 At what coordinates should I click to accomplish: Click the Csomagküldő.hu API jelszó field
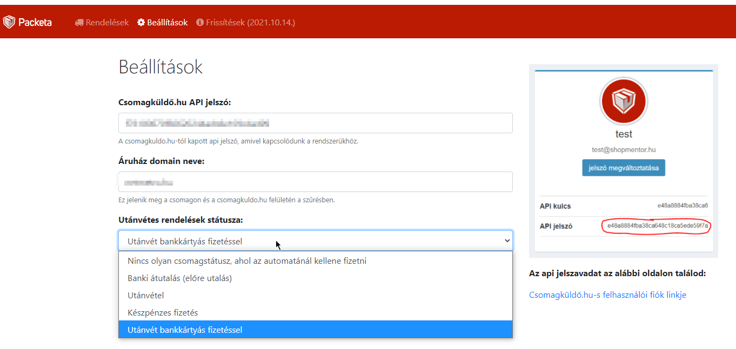point(316,123)
